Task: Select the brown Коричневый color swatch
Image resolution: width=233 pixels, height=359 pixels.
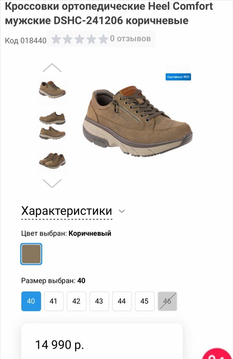Action: [31, 254]
